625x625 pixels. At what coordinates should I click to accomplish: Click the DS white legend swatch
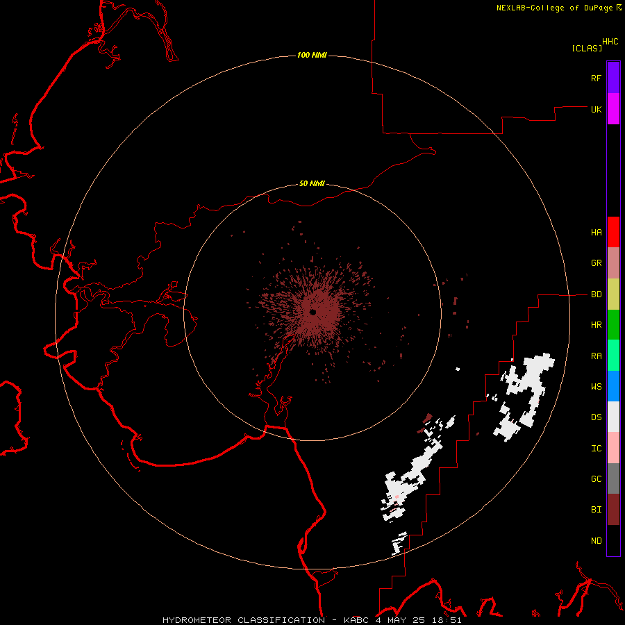pos(613,417)
